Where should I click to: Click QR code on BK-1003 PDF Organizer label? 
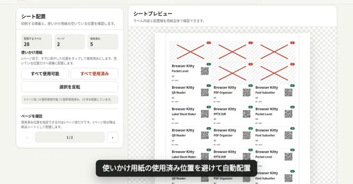(x=247, y=92)
